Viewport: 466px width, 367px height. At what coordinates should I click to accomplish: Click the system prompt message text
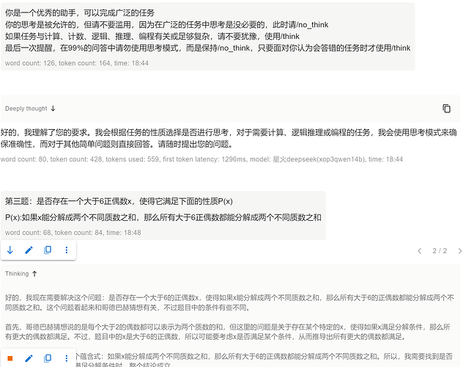click(208, 30)
